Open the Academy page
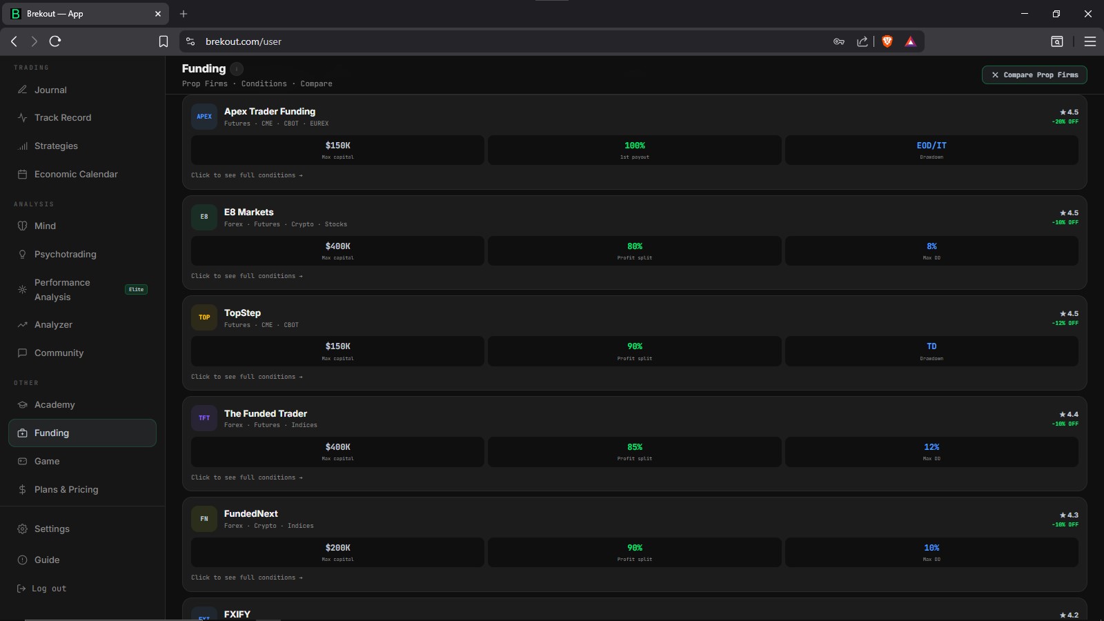 click(x=82, y=404)
